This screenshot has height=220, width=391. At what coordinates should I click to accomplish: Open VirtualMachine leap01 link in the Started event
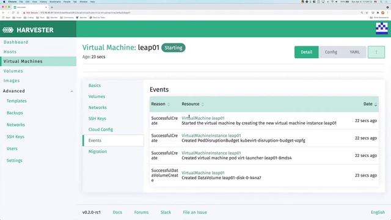[x=203, y=118]
